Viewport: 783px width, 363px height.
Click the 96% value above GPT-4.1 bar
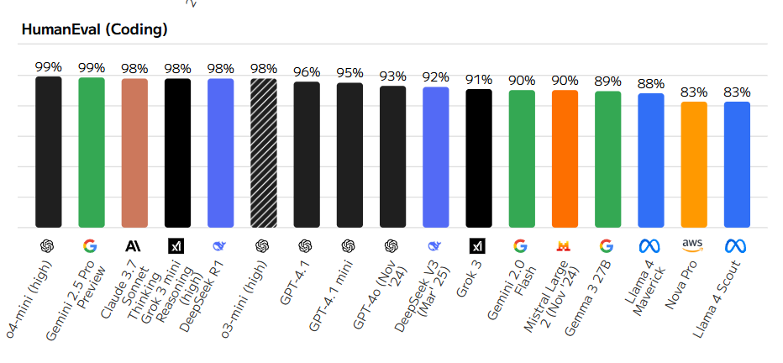coord(307,73)
